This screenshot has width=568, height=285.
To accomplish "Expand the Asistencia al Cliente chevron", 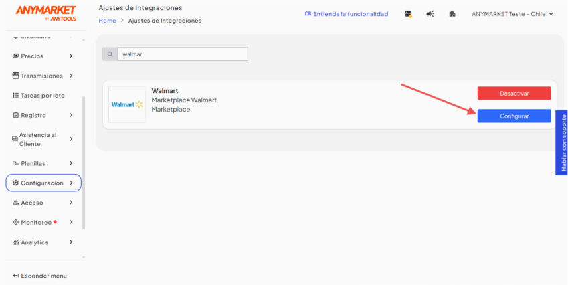I will tap(71, 139).
